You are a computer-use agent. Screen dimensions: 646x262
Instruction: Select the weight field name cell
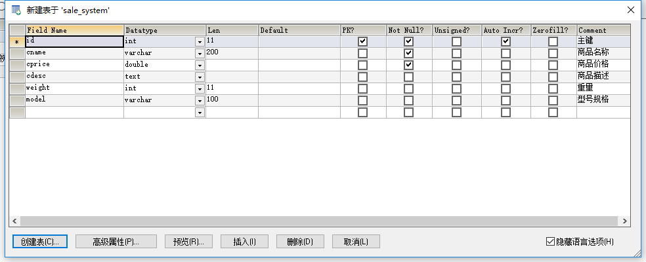(75, 88)
